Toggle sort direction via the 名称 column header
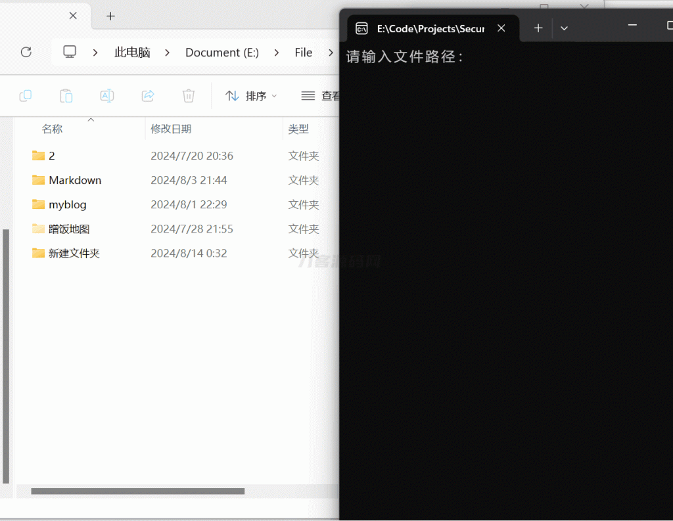 (52, 129)
